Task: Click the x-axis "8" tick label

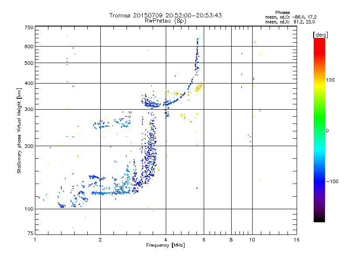Action: point(231,240)
